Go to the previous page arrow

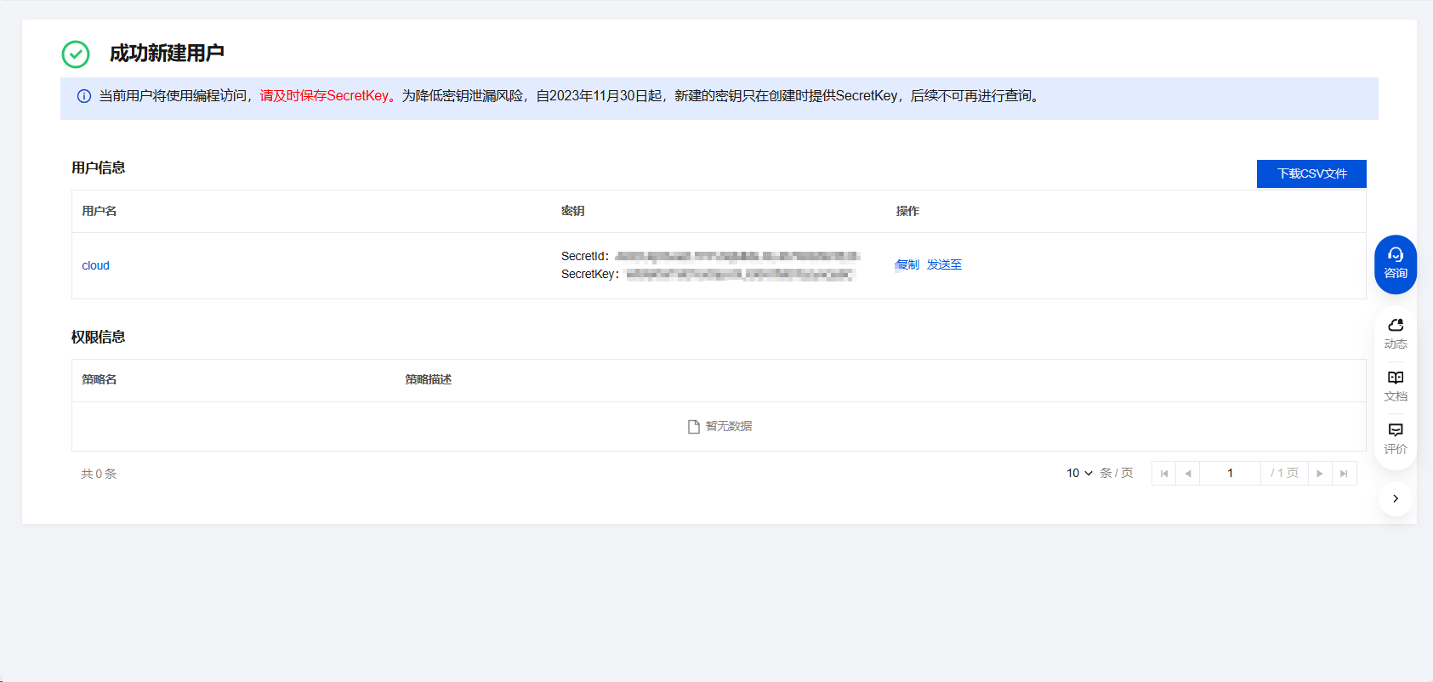pos(1187,474)
